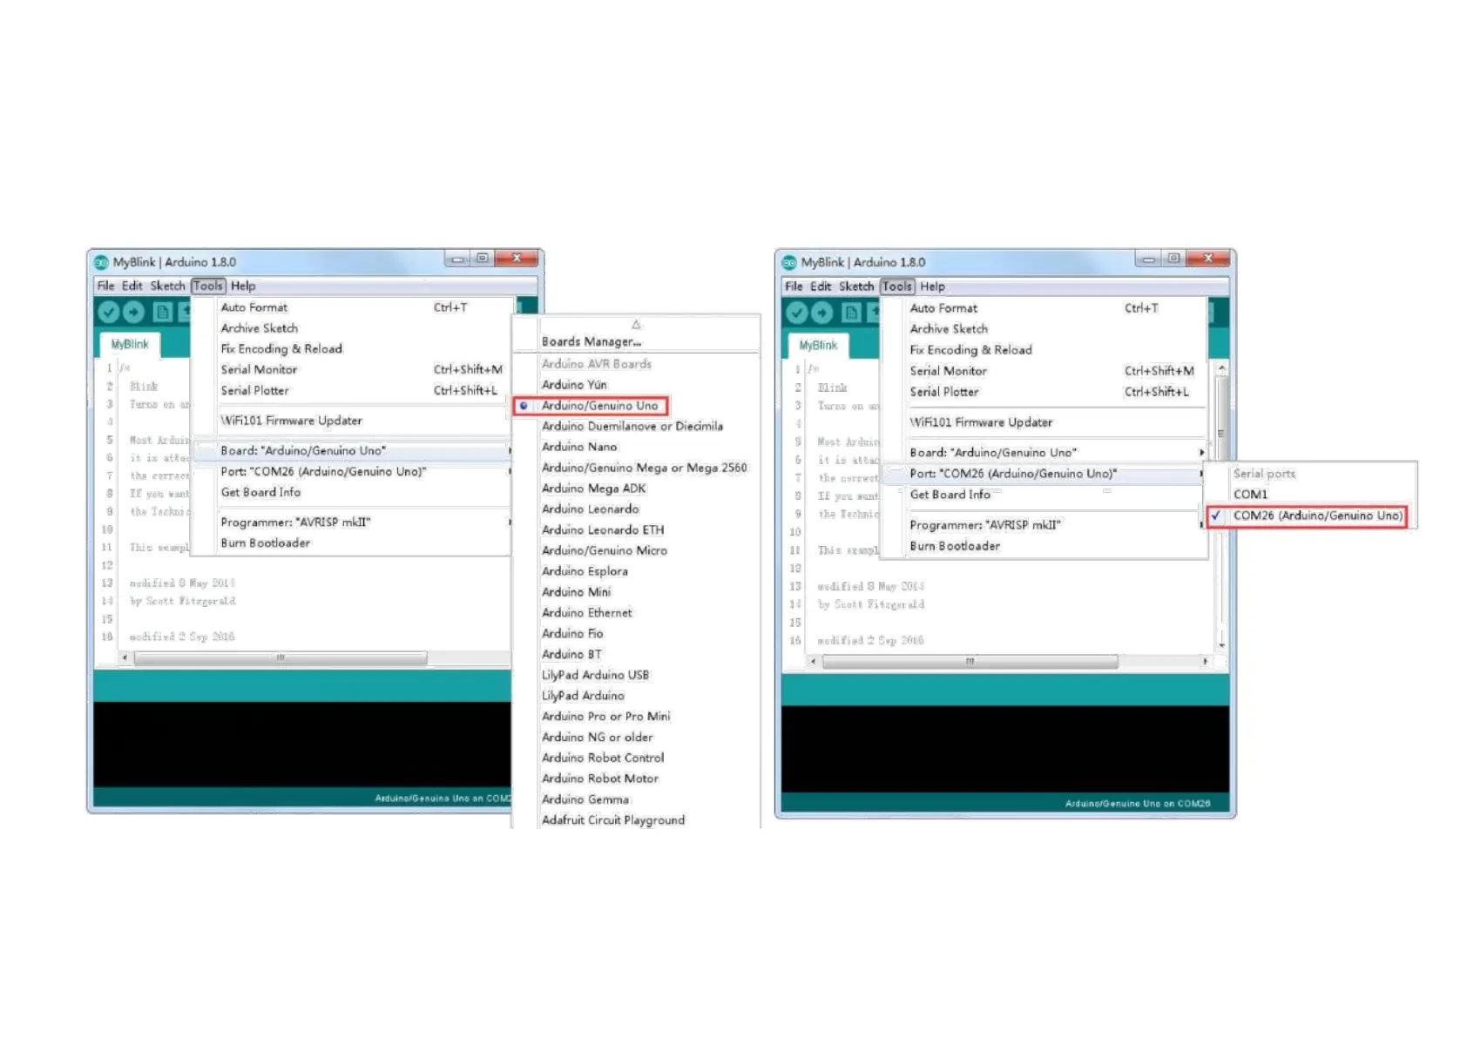Click horizontal scrollbar thumb in the boards-list window
The width and height of the screenshot is (1467, 1038).
coord(281,658)
